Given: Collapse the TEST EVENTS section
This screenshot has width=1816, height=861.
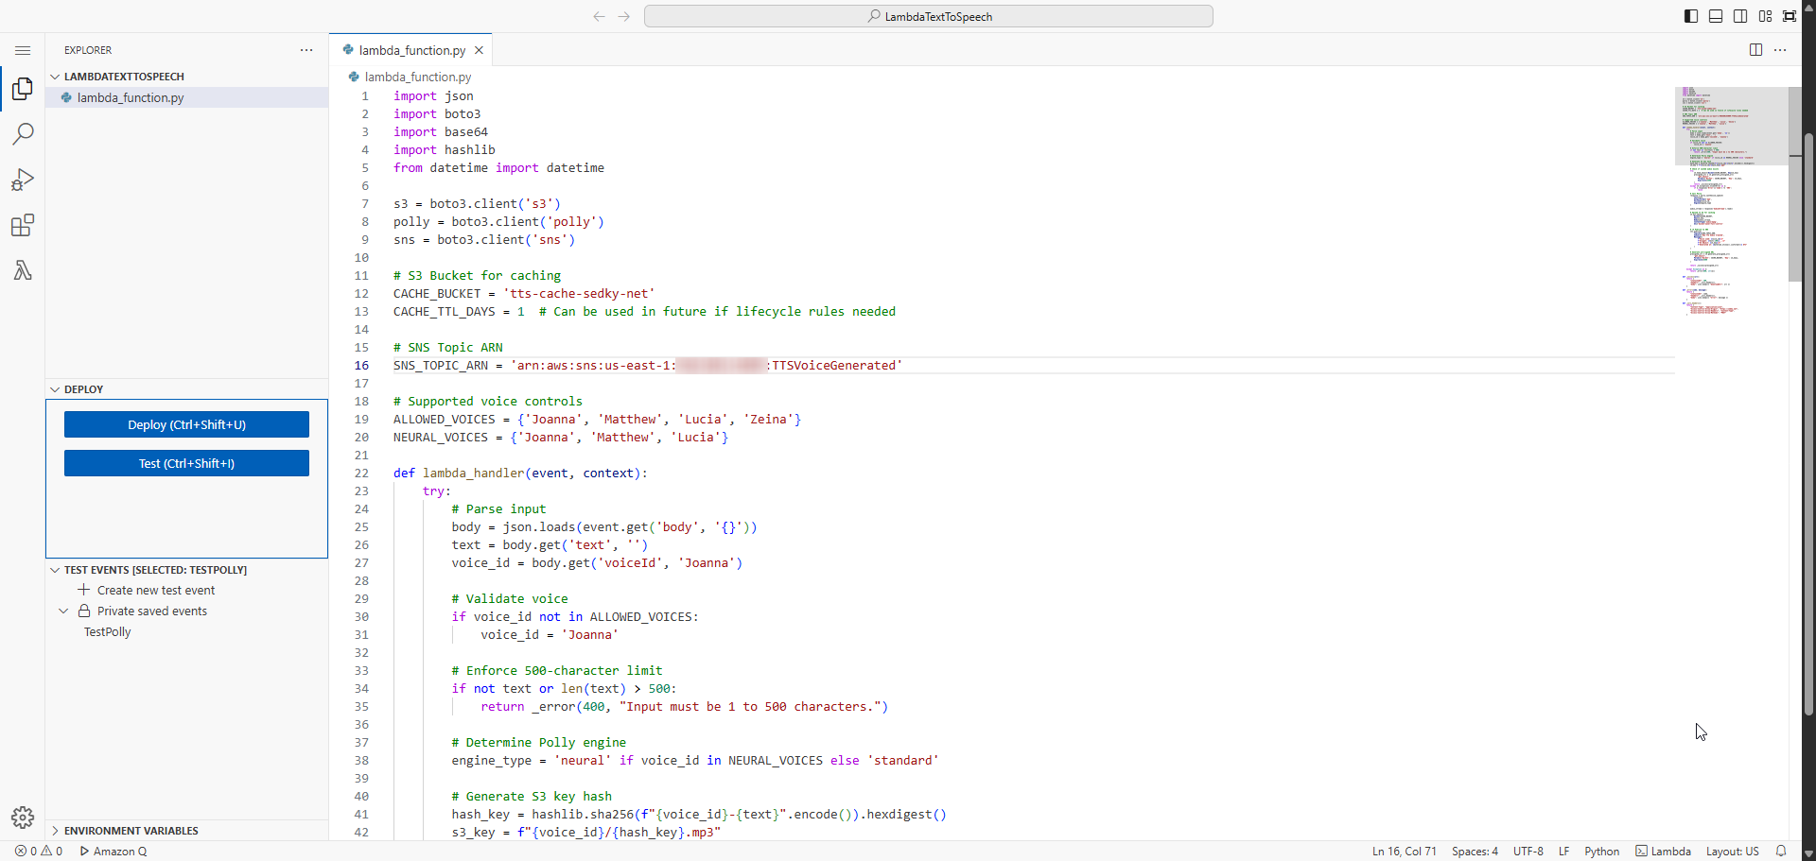Looking at the screenshot, I should [x=55, y=570].
